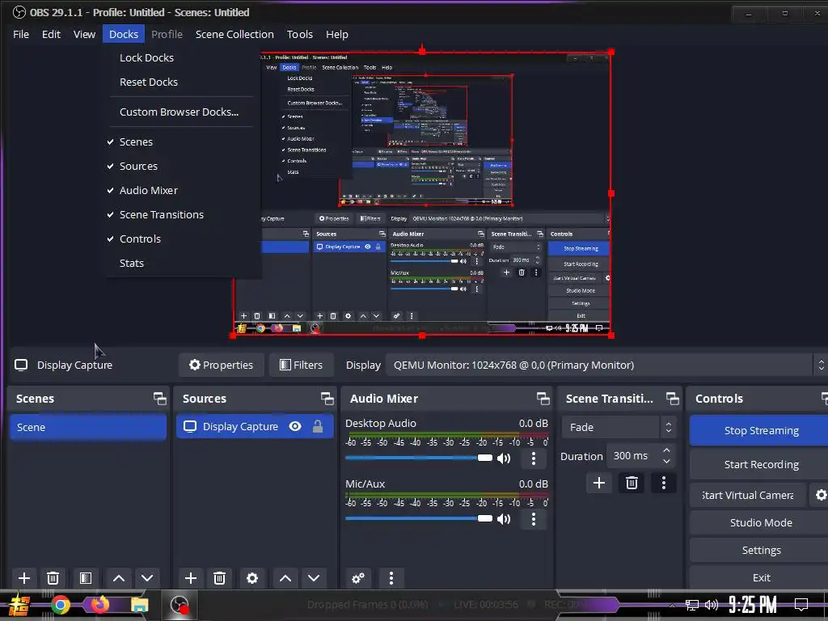Screen dimensions: 828x621
Task: Increase transition duration with up arrow
Action: click(x=666, y=450)
